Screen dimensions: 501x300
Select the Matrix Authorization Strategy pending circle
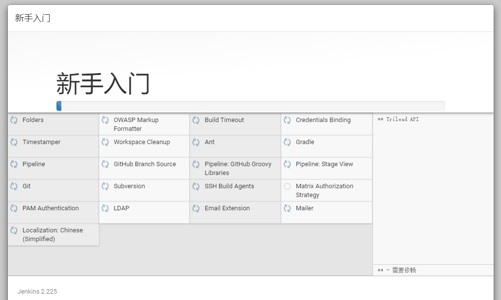click(x=287, y=186)
